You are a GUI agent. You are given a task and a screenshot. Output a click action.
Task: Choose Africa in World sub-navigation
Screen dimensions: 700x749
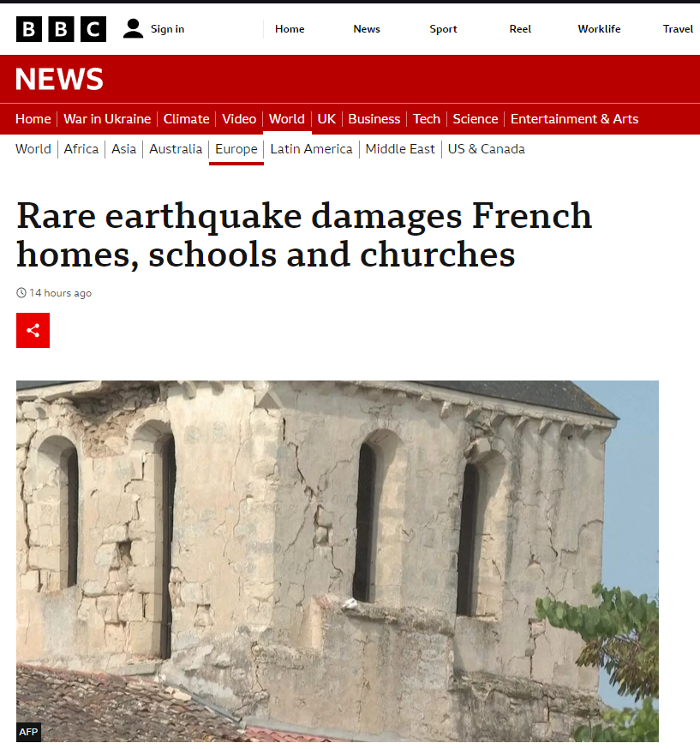pos(81,149)
